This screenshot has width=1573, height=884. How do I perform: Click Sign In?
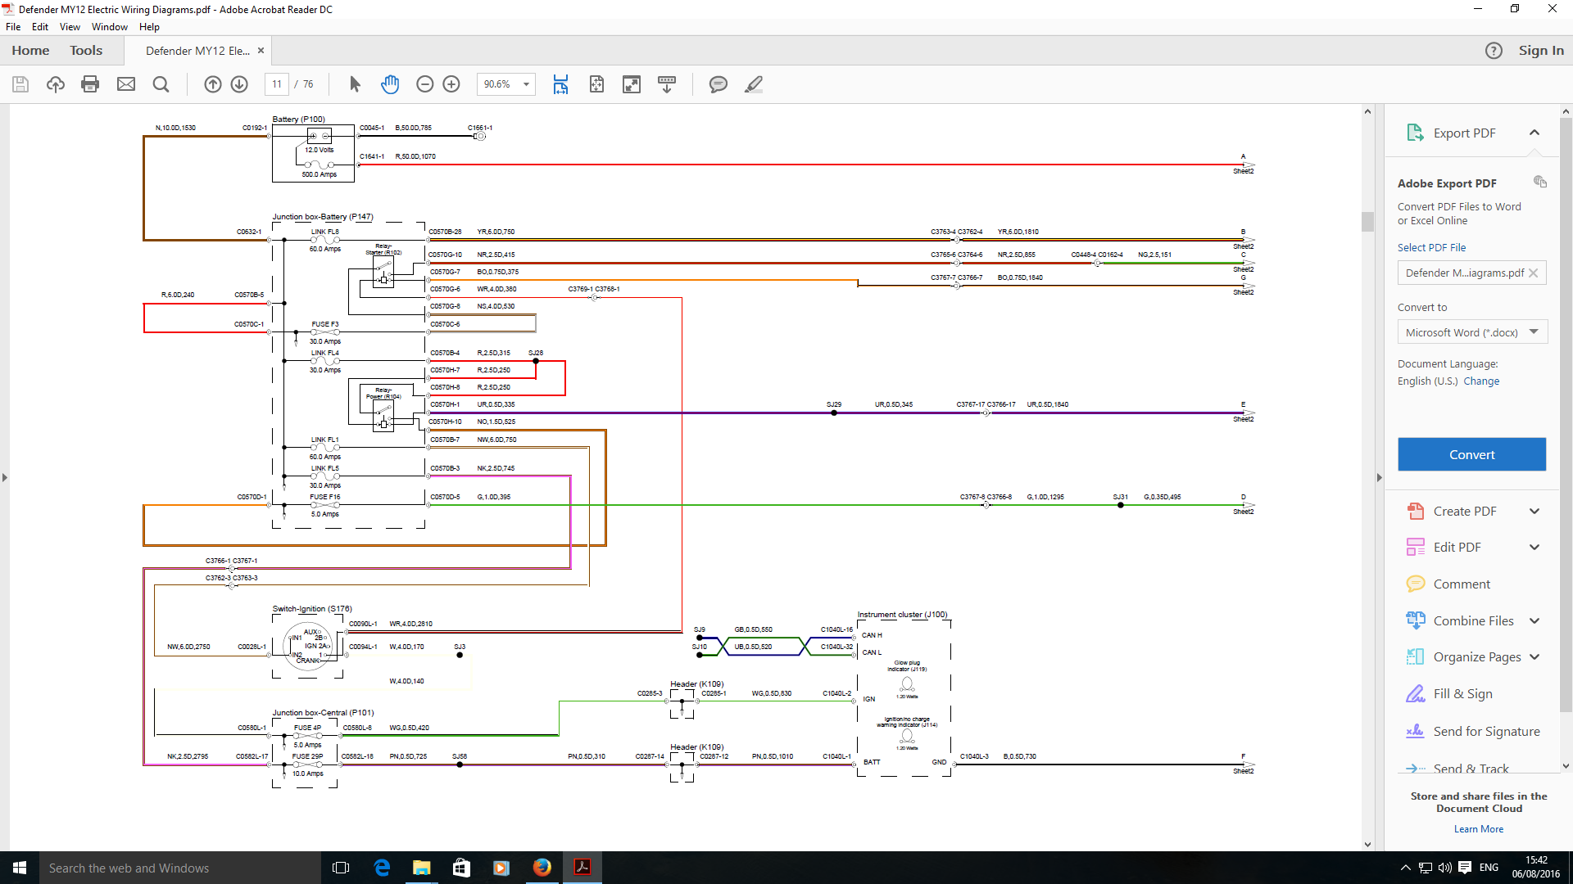[x=1540, y=51]
